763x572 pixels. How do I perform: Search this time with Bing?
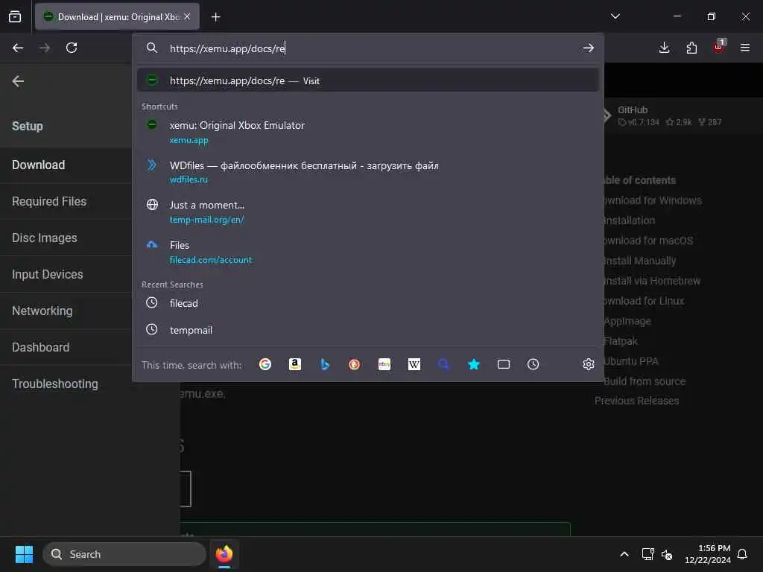point(325,364)
